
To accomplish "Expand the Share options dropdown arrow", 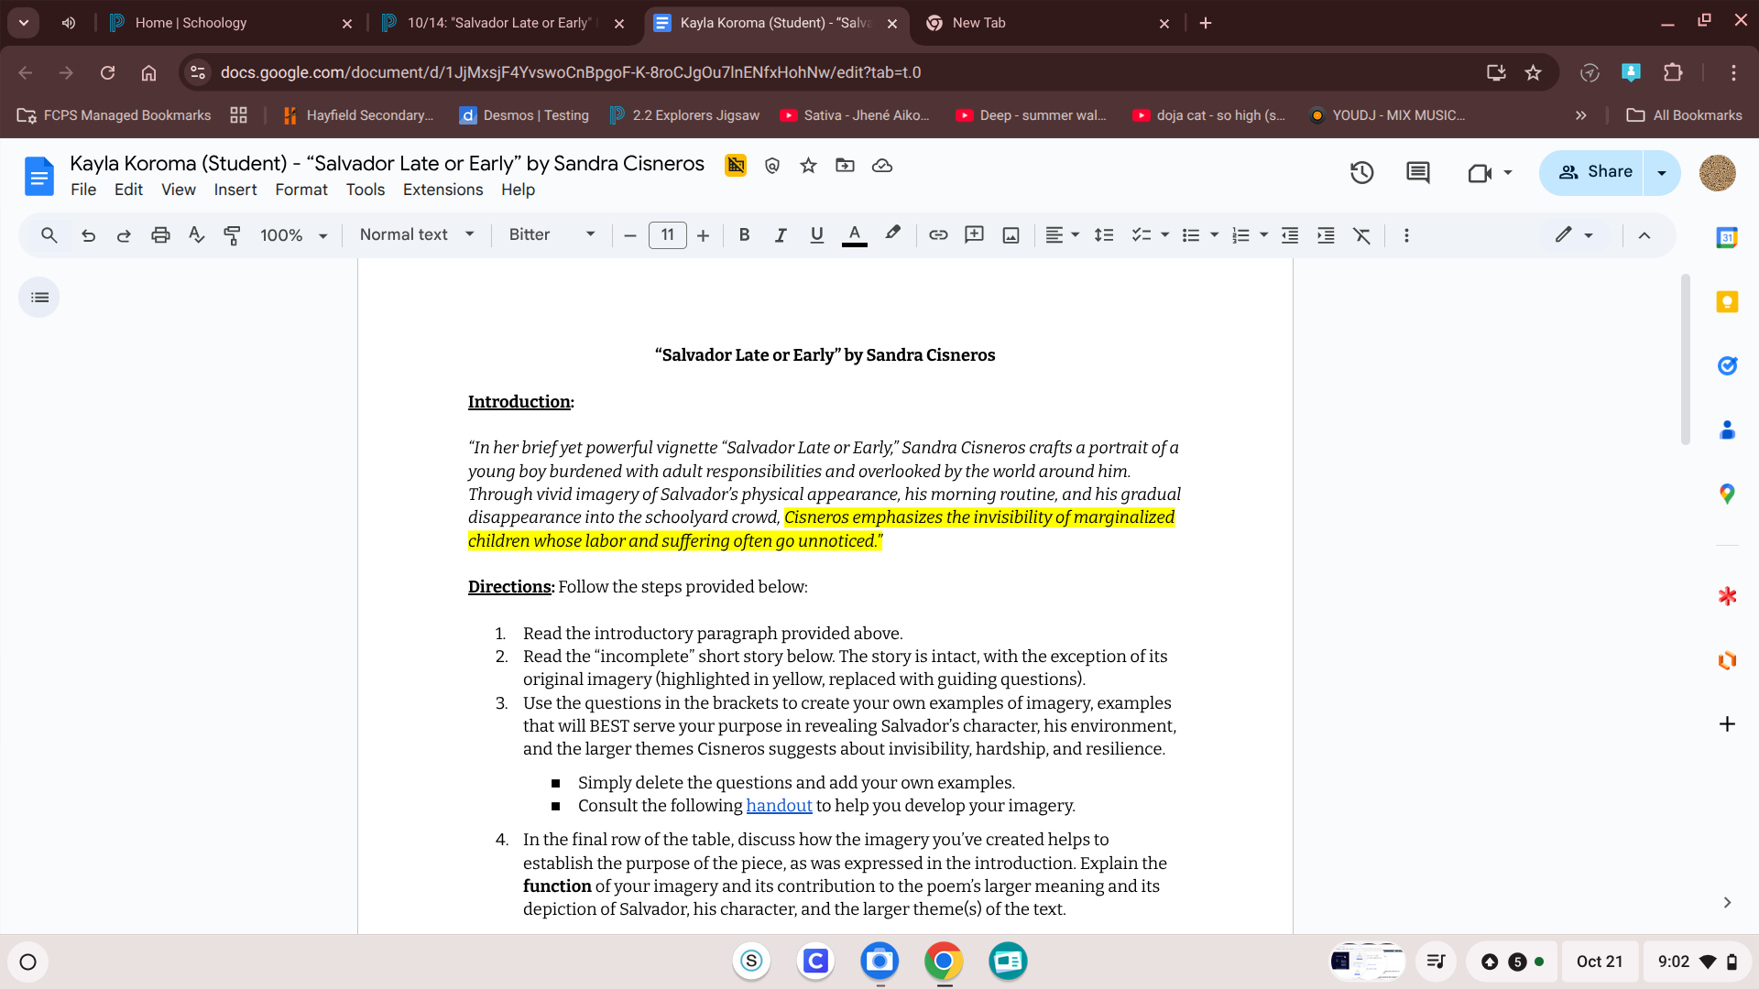I will click(1662, 172).
